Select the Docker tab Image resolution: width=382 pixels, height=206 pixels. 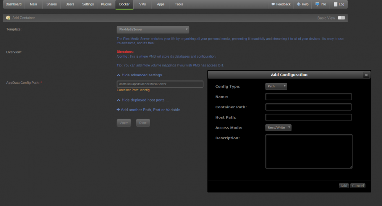[124, 4]
